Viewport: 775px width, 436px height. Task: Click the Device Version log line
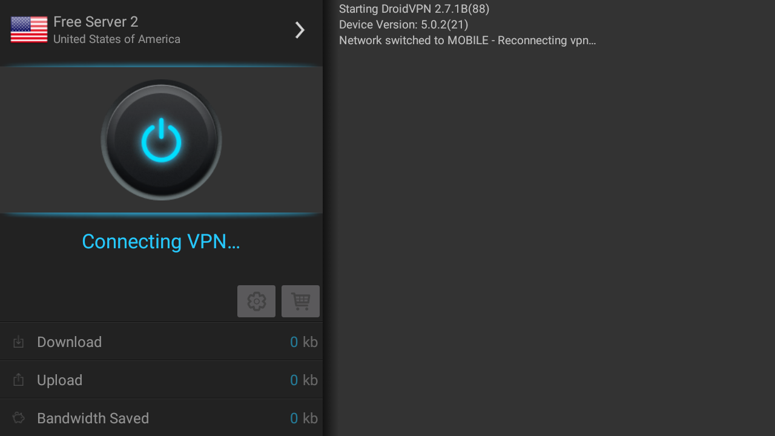click(403, 25)
